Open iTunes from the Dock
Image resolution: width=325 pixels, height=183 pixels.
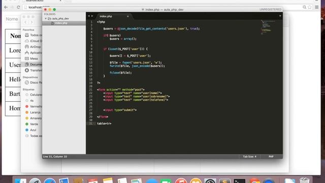[181, 181]
